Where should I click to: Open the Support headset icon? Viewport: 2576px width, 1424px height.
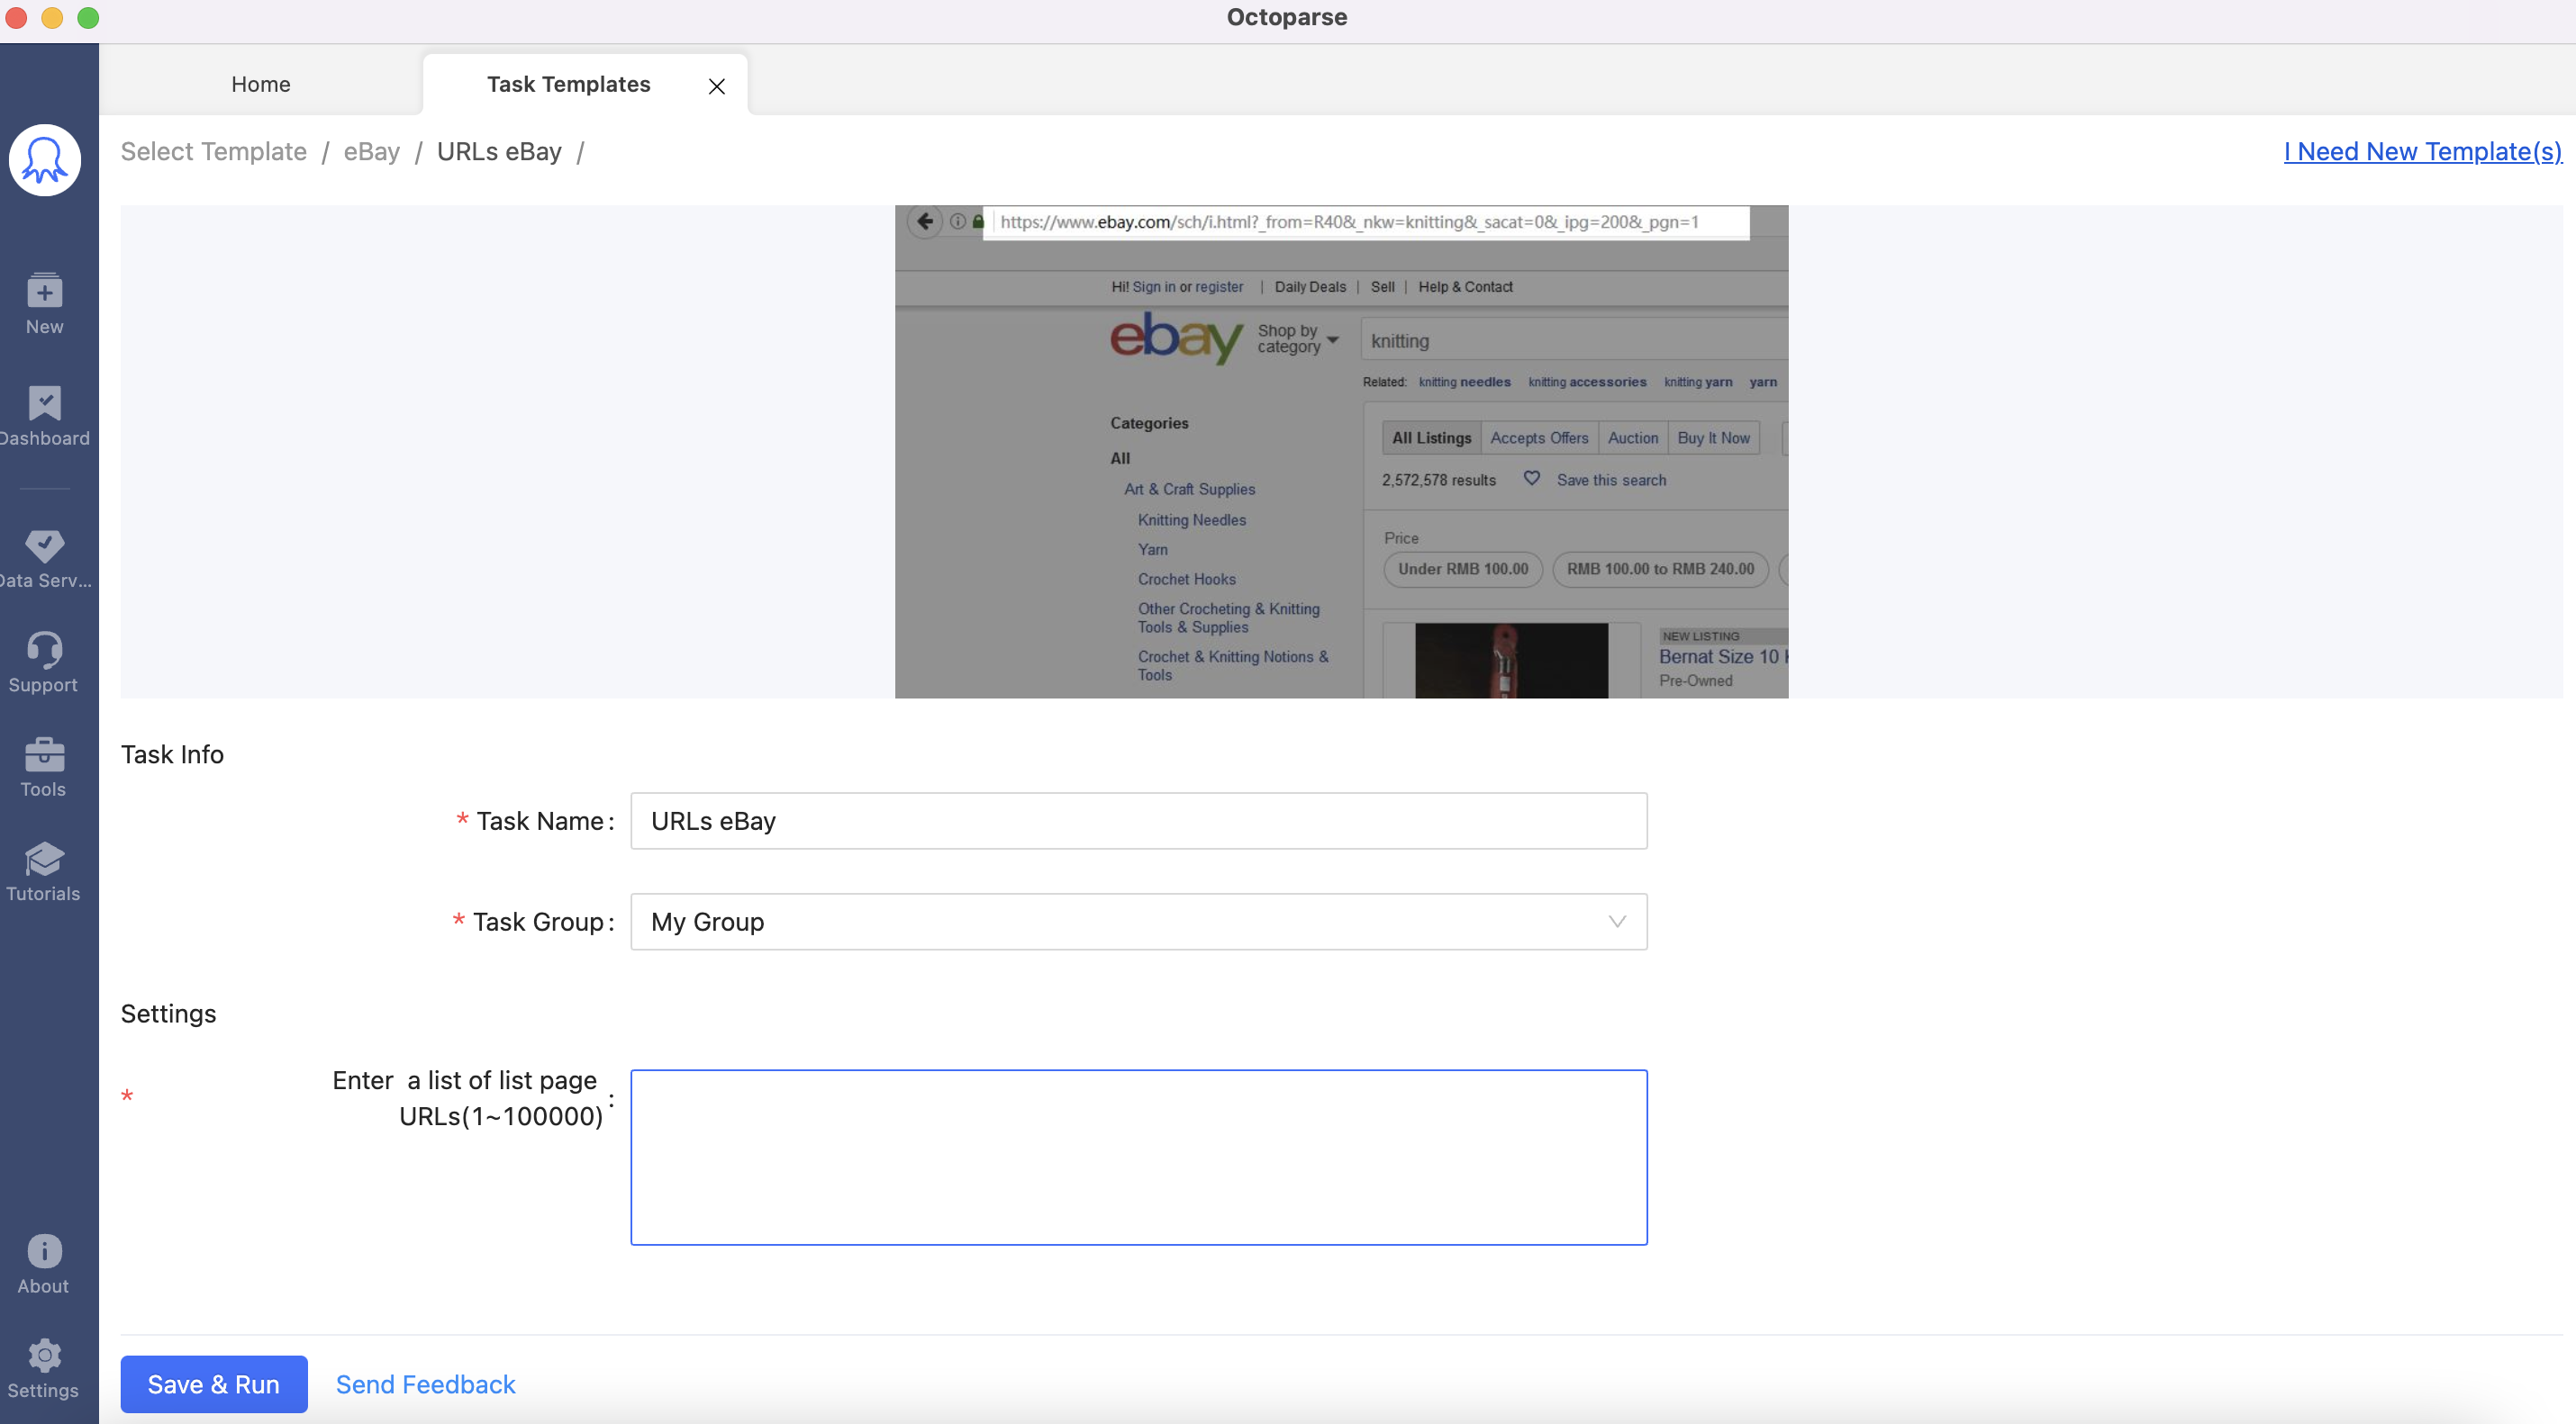point(44,662)
